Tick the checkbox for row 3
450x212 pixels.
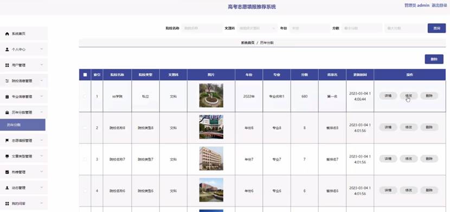click(85, 159)
